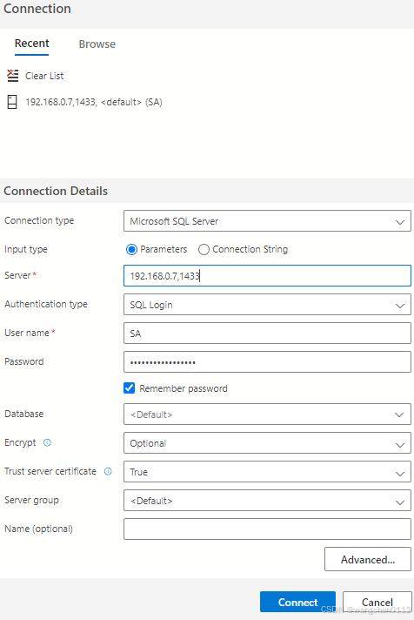Viewport: 414px width, 620px height.
Task: Open the Connection type dropdown
Action: (x=267, y=221)
